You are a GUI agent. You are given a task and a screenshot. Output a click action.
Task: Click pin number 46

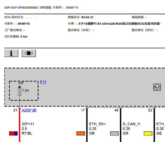point(116,110)
